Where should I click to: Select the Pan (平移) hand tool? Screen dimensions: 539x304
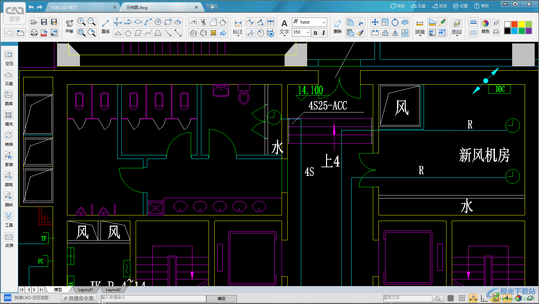pyautogui.click(x=69, y=26)
